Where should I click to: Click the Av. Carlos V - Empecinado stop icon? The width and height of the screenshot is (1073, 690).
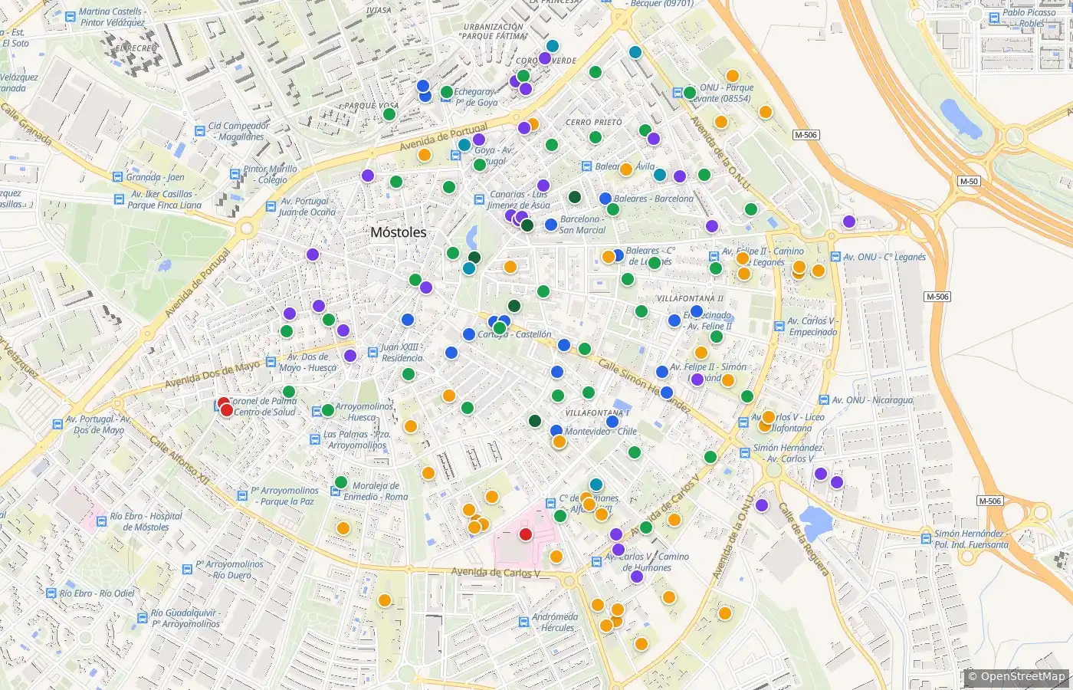coord(779,327)
